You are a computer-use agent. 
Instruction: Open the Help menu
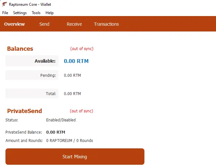coord(49,13)
